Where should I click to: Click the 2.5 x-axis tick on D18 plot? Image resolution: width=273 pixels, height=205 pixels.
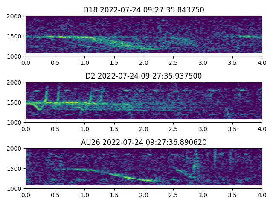click(x=173, y=62)
